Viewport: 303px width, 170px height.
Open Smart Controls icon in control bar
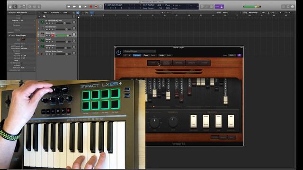[x=29, y=7]
